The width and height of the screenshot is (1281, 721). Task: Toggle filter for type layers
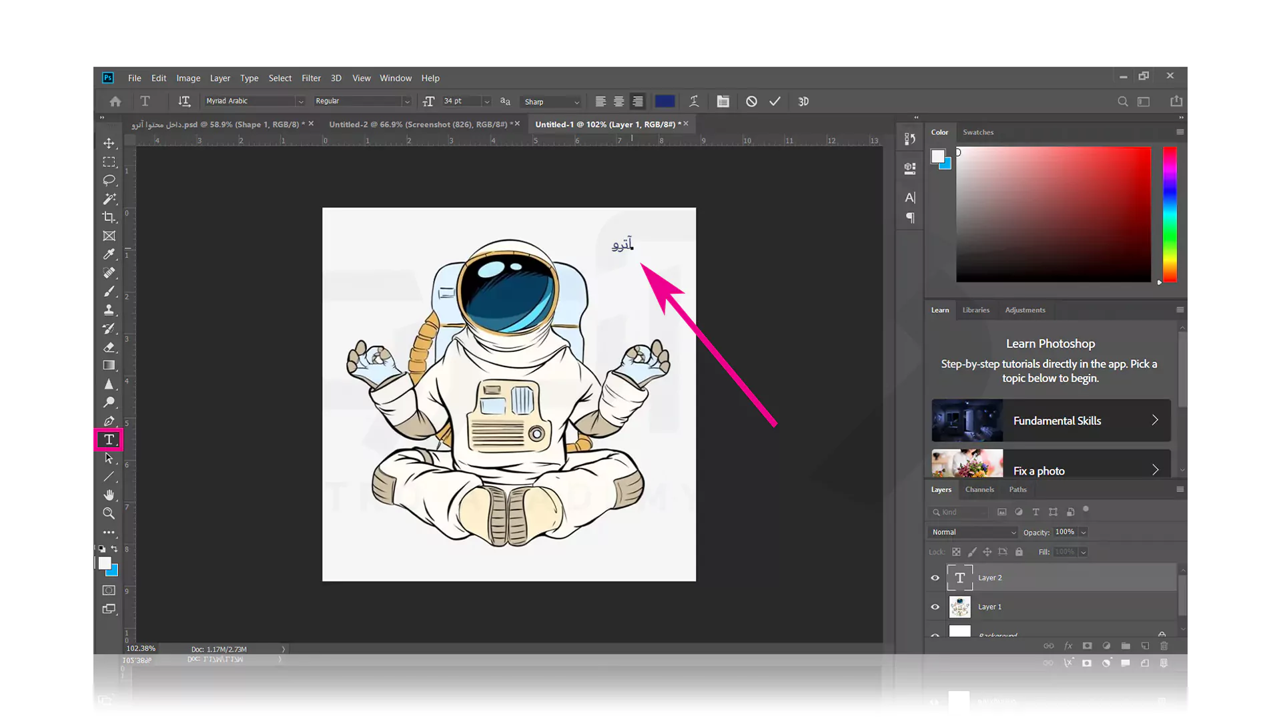click(1035, 512)
